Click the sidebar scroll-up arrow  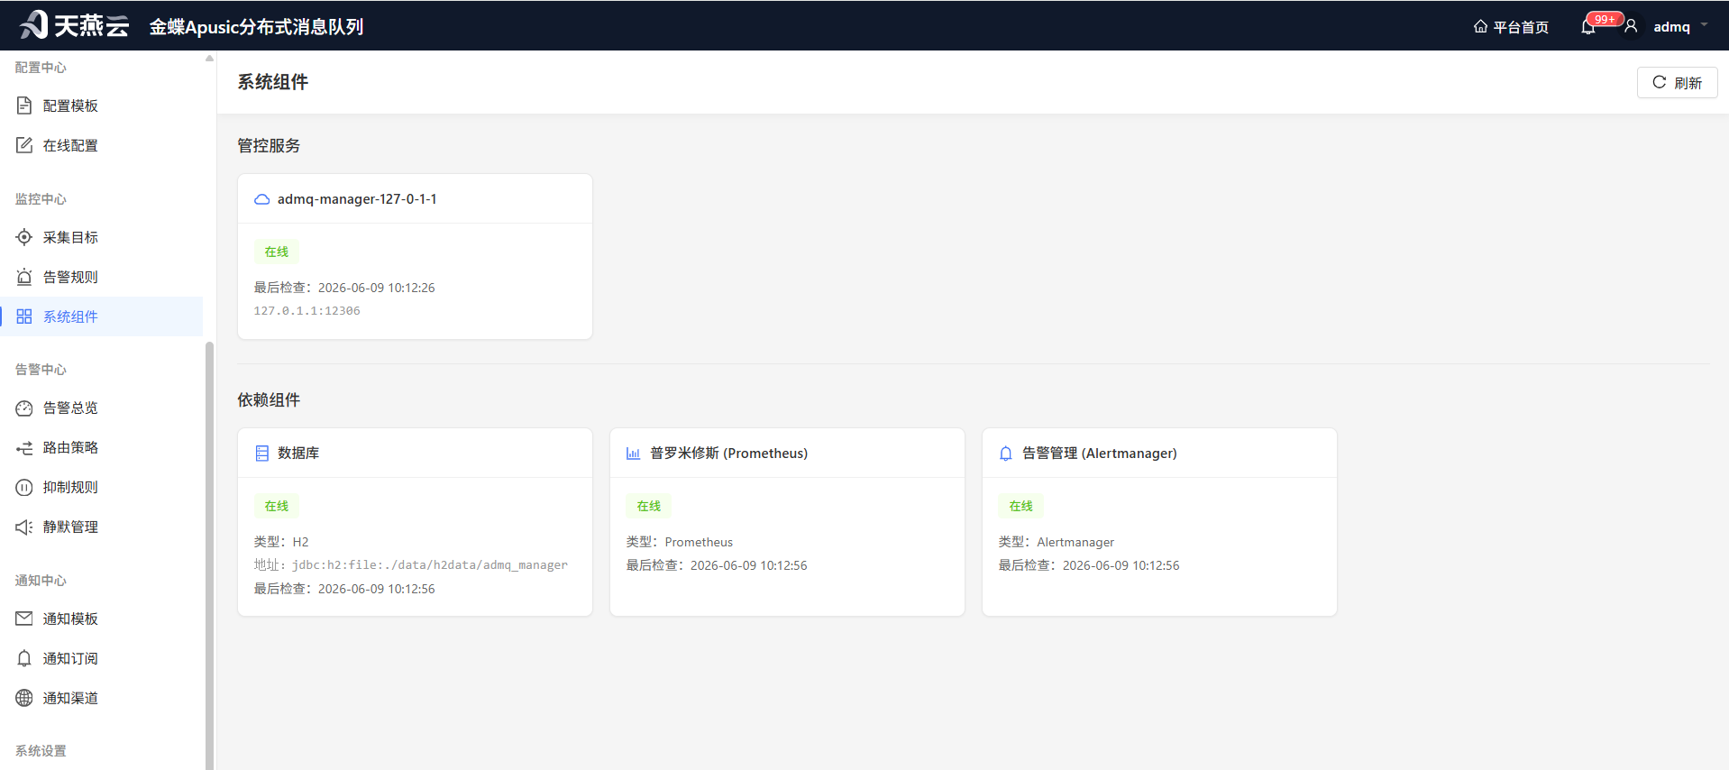(x=209, y=58)
